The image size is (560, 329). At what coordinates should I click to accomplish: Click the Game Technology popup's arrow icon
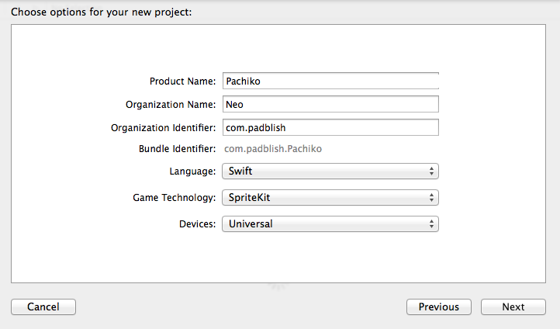431,197
